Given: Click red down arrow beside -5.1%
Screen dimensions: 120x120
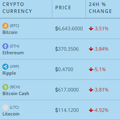Looking at the screenshot, I should pos(91,69).
